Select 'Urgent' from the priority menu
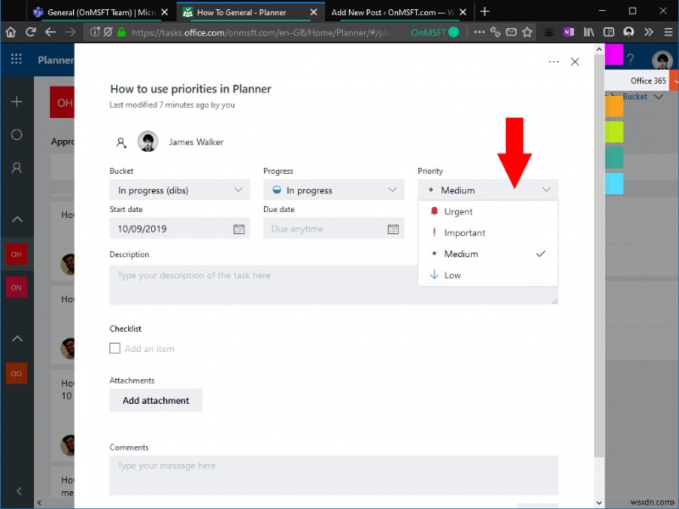Image resolution: width=679 pixels, height=509 pixels. point(458,211)
